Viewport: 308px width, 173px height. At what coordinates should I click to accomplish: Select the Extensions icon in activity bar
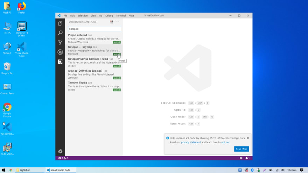pos(60,62)
